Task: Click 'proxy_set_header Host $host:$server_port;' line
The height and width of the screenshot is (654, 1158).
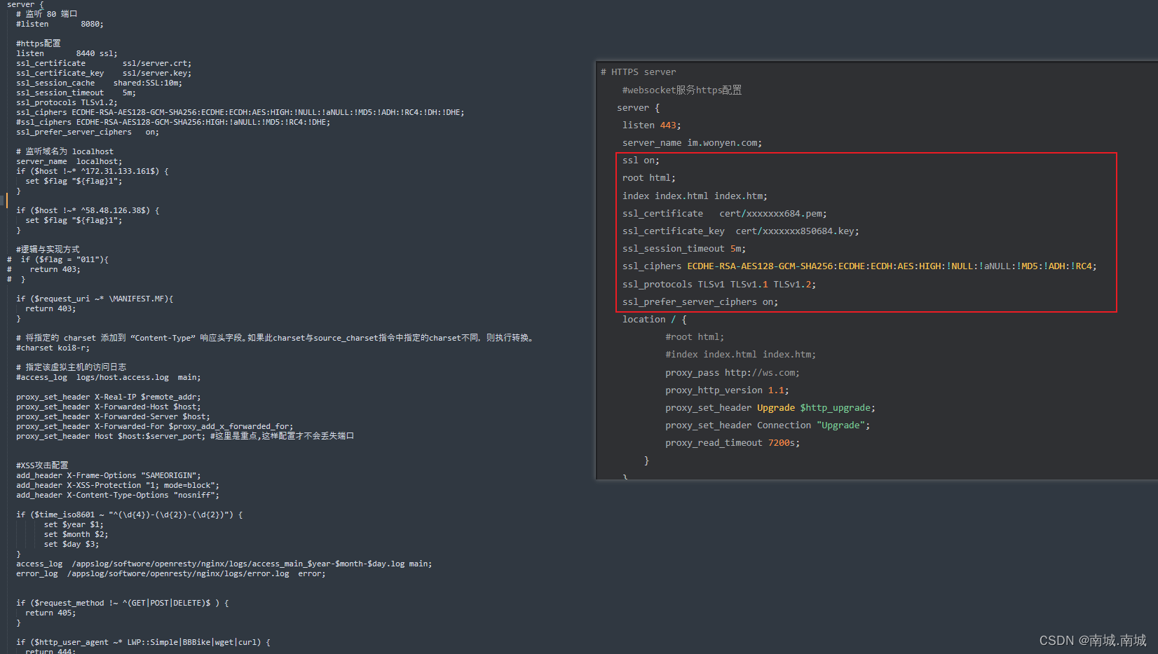Action: [111, 436]
